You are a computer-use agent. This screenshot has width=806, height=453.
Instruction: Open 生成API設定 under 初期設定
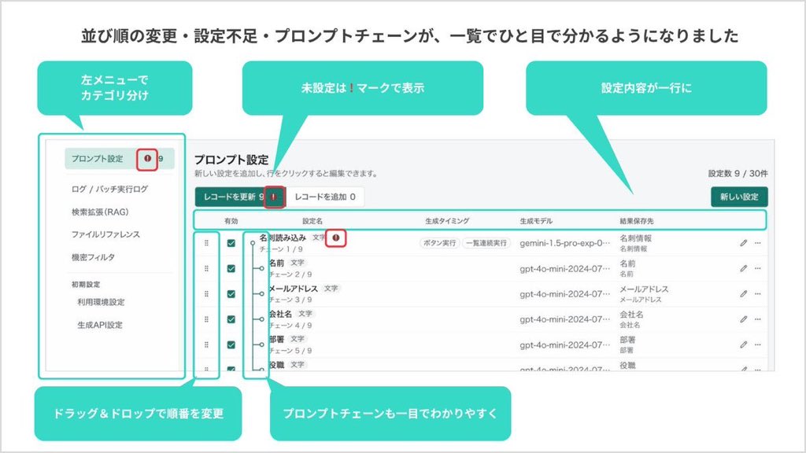click(100, 325)
